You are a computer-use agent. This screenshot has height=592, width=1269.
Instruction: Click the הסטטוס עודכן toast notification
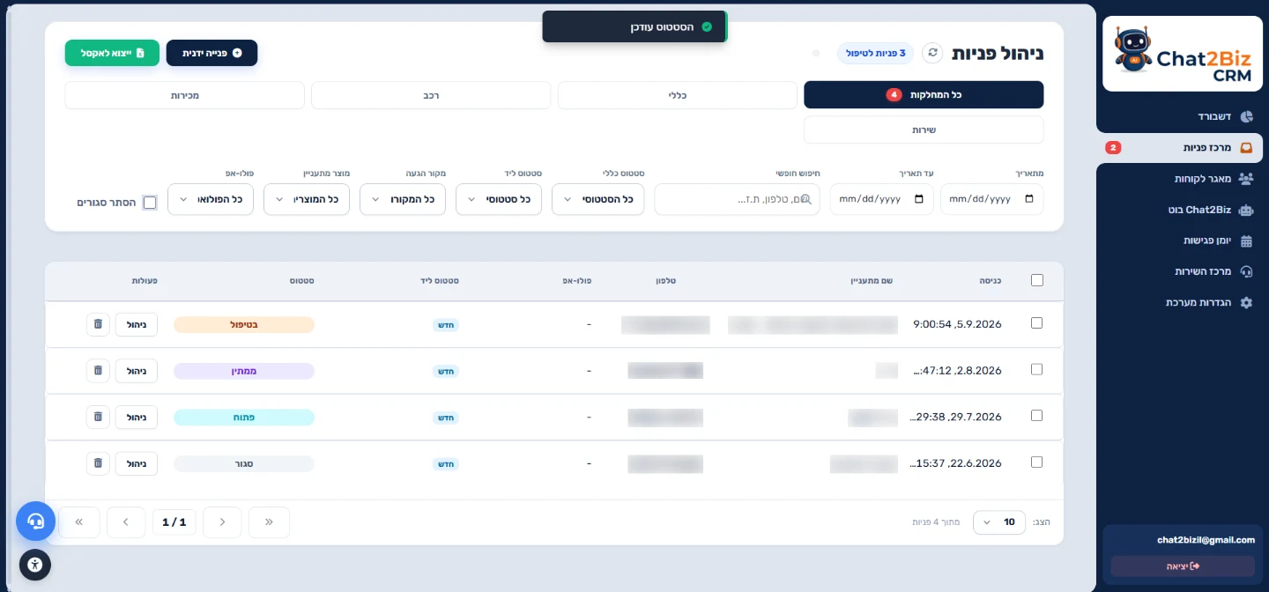(x=634, y=26)
